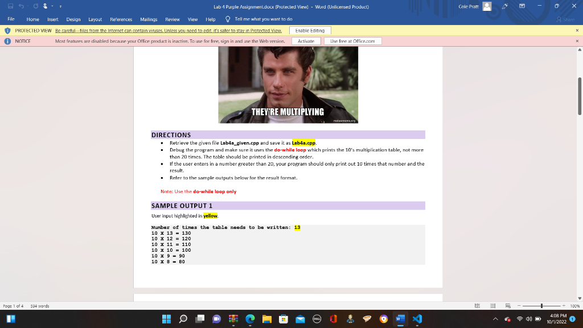Click the highlighted 13 input value
The height and width of the screenshot is (328, 583).
pyautogui.click(x=297, y=227)
